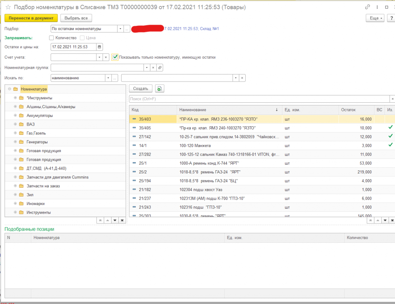The height and width of the screenshot is (304, 395).
Task: Open the Искать по dropdown arrow
Action: click(x=107, y=78)
